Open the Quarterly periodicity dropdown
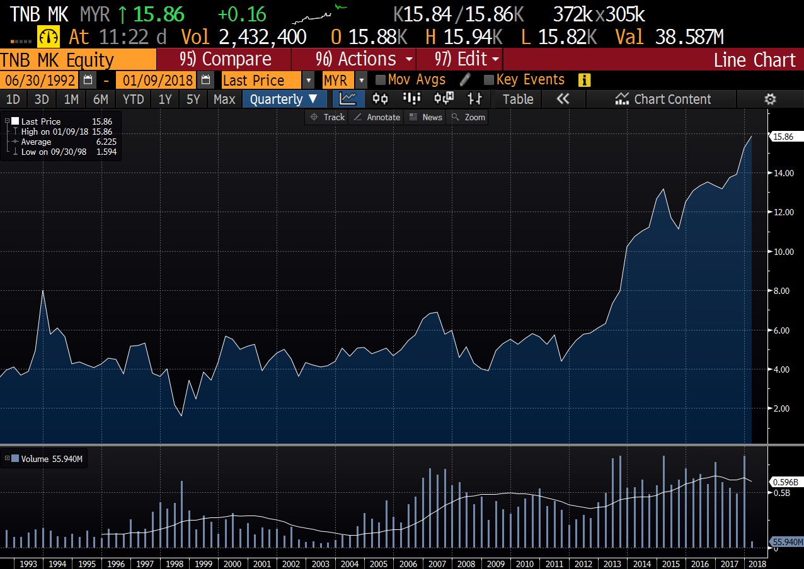This screenshot has height=569, width=804. [284, 99]
